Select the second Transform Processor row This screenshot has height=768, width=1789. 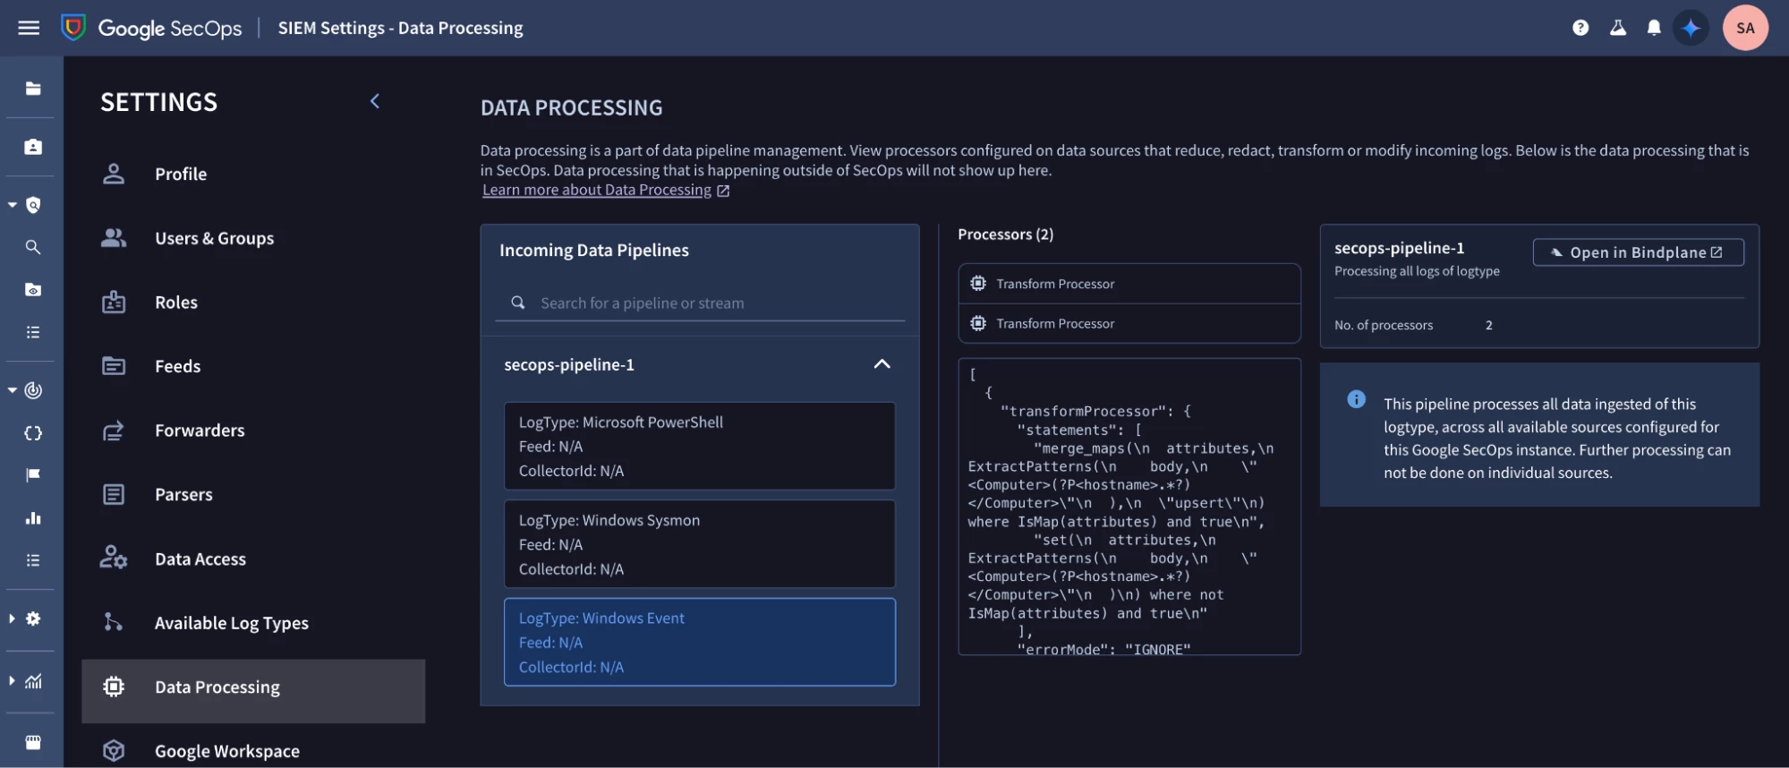1129,323
